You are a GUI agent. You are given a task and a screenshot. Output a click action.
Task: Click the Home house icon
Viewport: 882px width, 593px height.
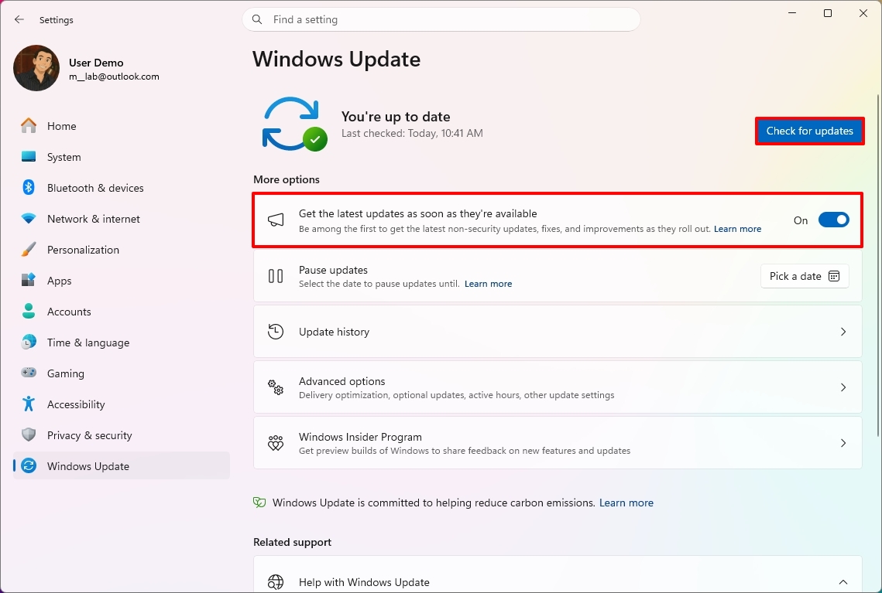pos(29,126)
